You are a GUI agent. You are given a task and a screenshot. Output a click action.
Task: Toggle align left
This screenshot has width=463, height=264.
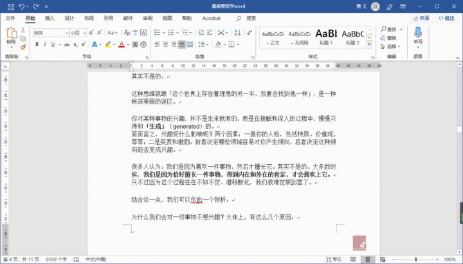tap(157, 44)
